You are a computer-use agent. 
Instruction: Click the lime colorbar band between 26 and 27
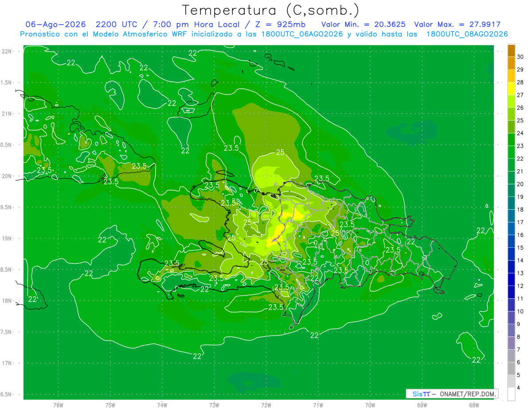tap(511, 102)
